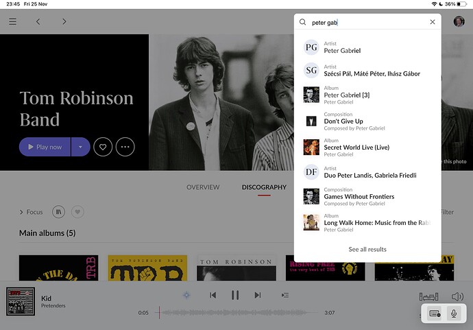Click the floating keyboard icon
Viewport: 473px width, 330px height.
pyautogui.click(x=435, y=314)
